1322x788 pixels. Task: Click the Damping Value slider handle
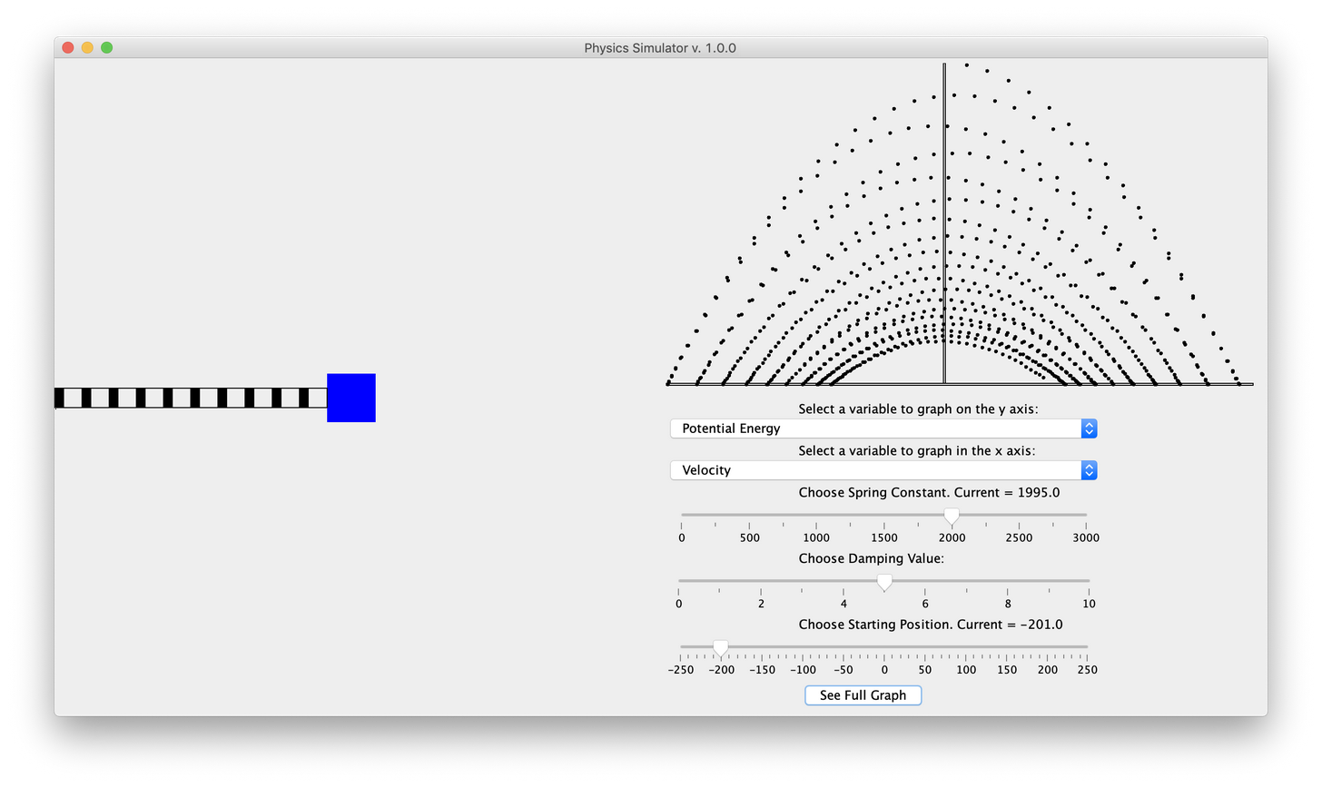884,583
